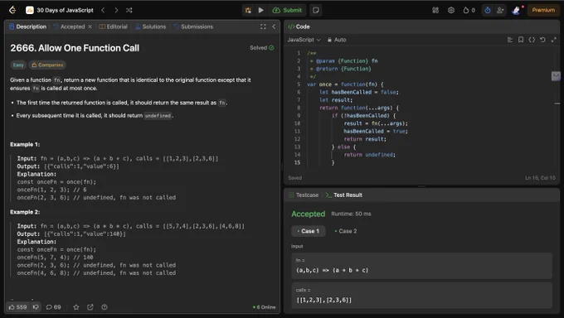Shuffle to a random problem
Viewport: 564px width, 318px height.
point(129,10)
